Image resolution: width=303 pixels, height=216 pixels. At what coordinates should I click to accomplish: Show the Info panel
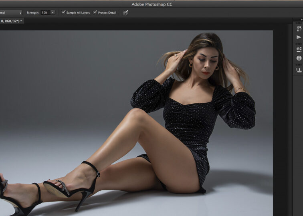coord(299,58)
